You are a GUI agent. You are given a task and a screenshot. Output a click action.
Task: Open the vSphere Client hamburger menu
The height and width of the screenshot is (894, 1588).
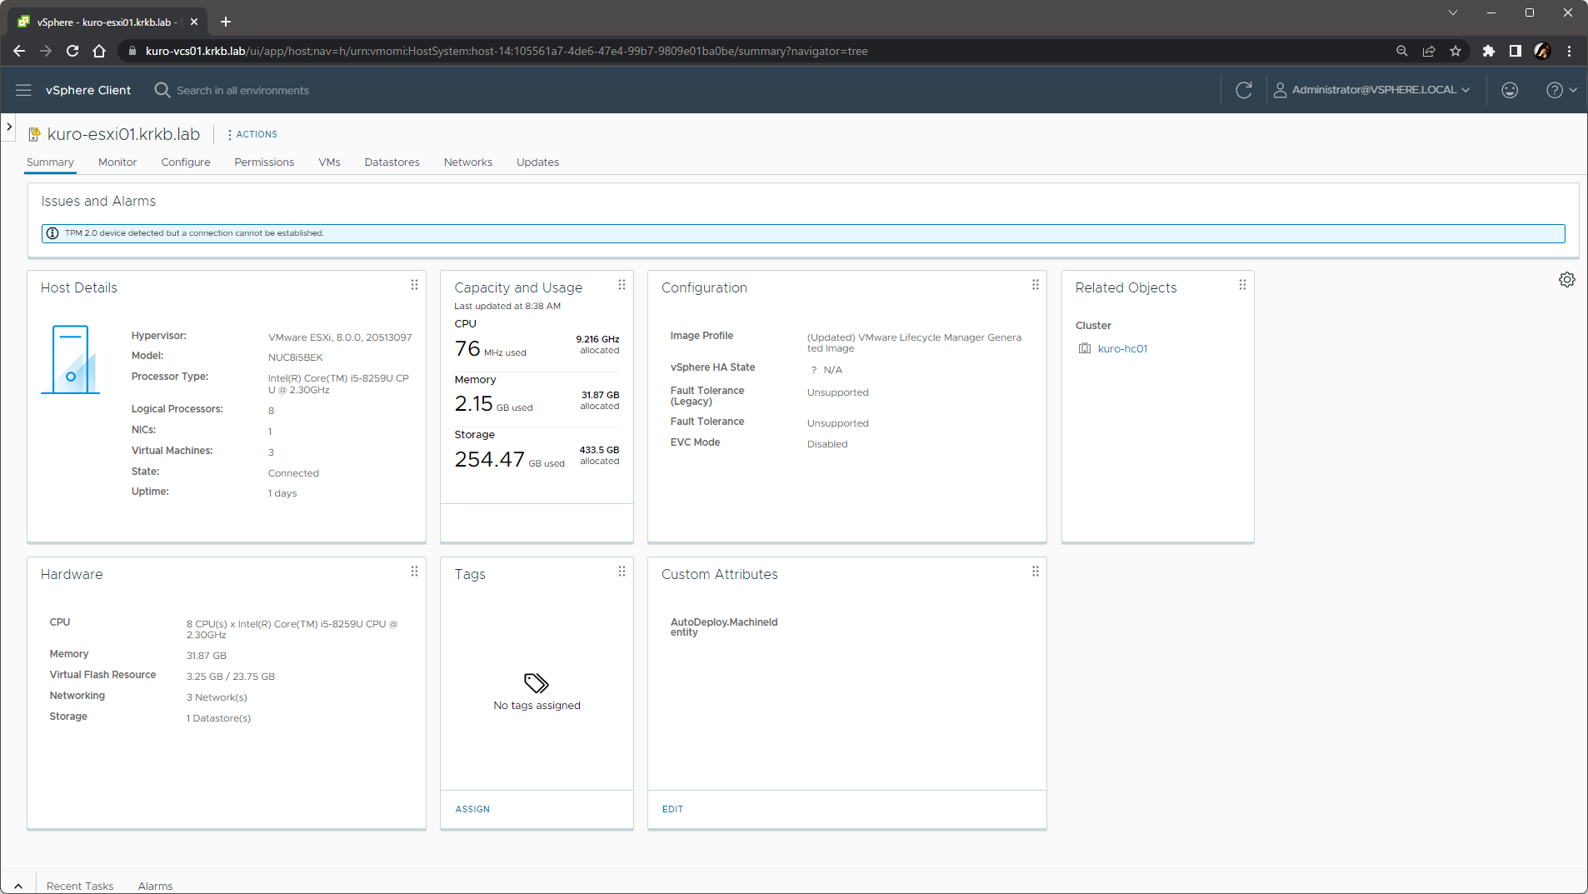point(23,90)
